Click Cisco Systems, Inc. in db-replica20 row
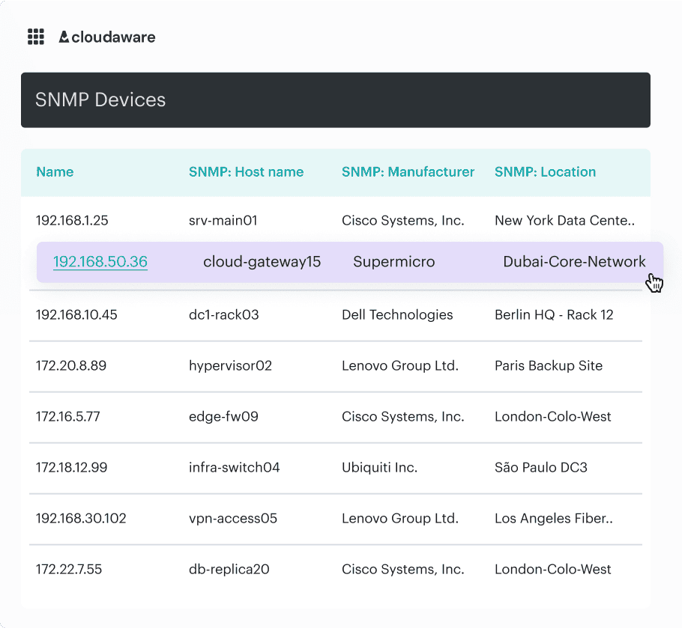Screen dimensions: 682x628 [402, 570]
